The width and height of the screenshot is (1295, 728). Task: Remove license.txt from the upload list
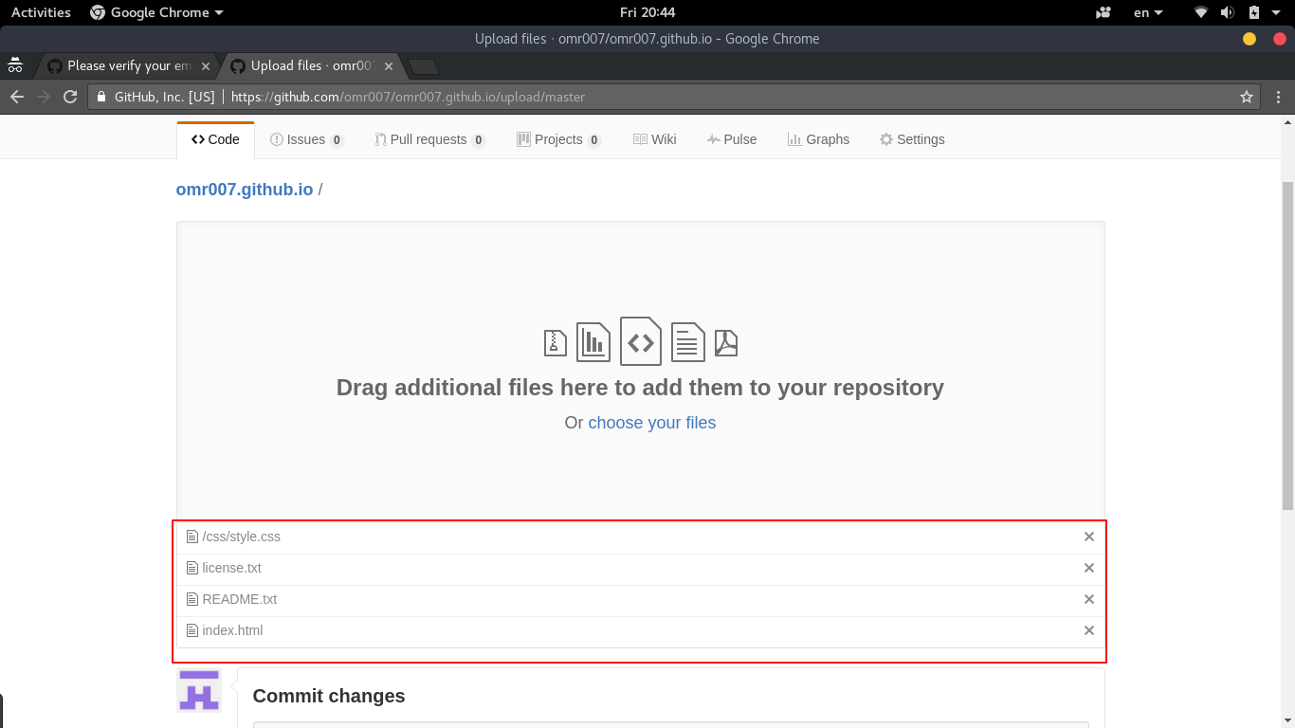tap(1089, 568)
